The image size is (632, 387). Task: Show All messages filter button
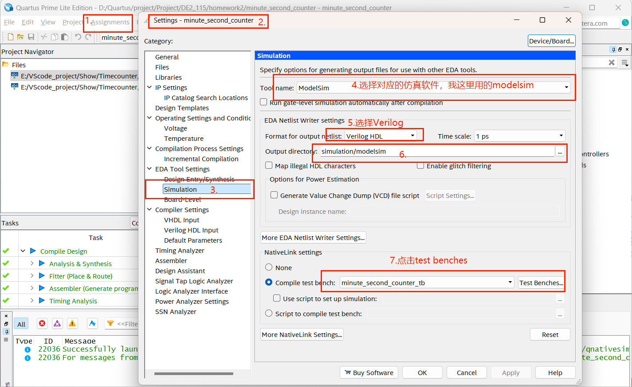click(21, 324)
